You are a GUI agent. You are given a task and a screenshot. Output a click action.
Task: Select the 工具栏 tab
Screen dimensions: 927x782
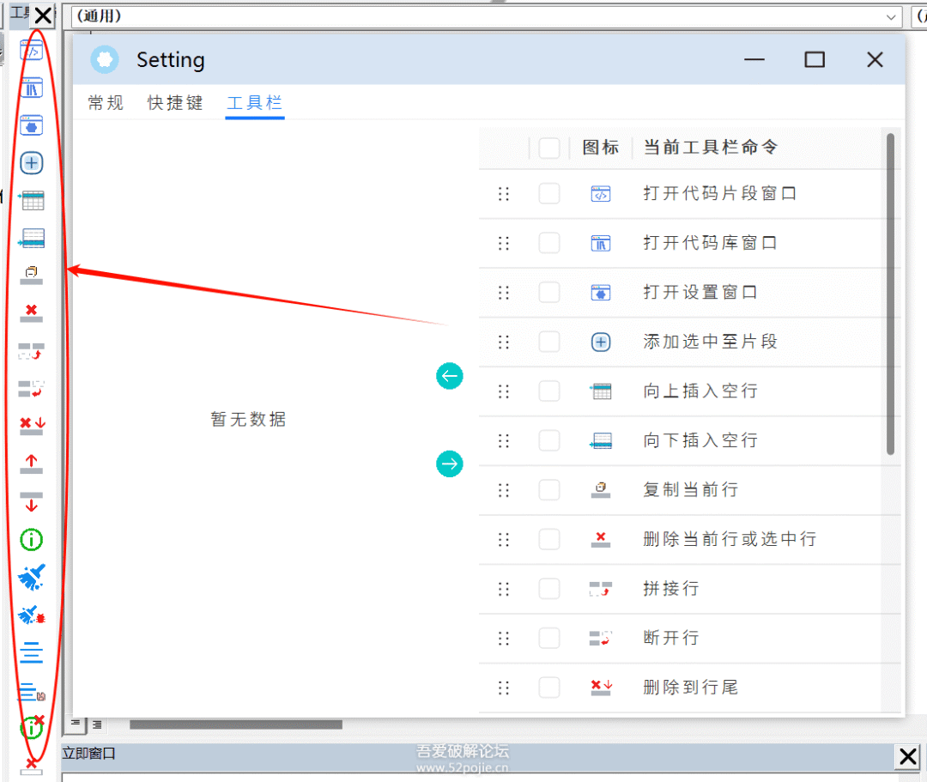coord(254,103)
